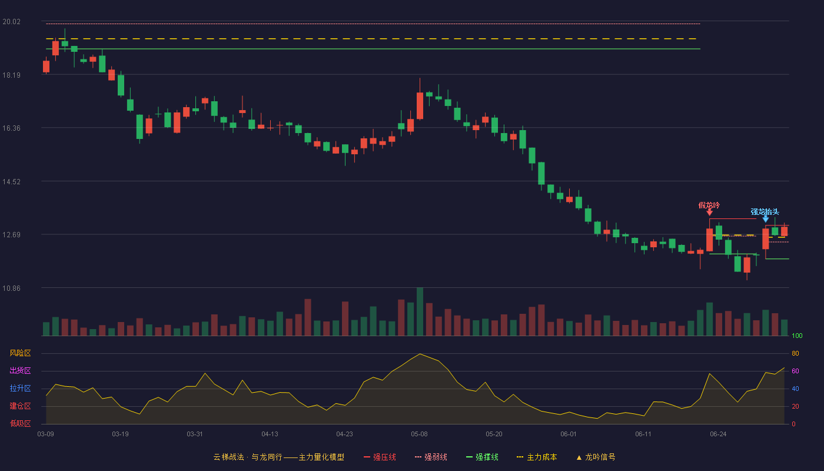
Task: Click the 14.52 price axis label
Action: coord(11,182)
